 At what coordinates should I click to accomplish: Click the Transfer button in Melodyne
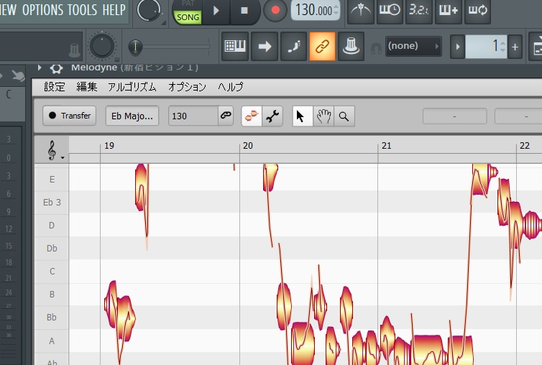70,116
